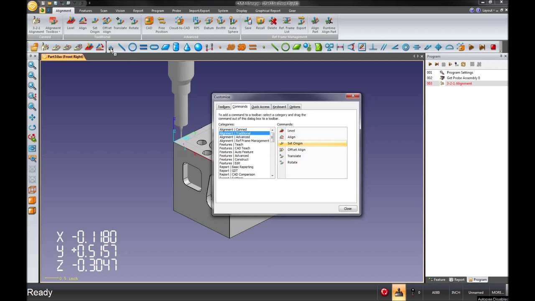535x301 pixels.
Task: Click Delete reference frame icon
Action: 273,23
